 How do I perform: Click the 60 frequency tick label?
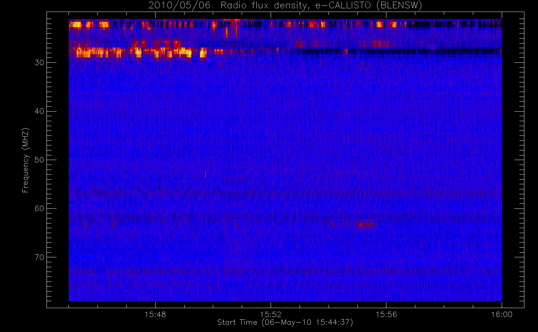click(39, 208)
